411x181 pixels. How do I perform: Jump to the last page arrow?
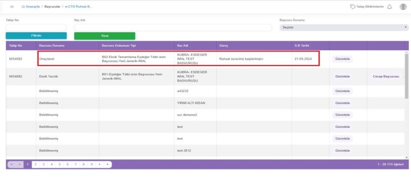coord(107,165)
